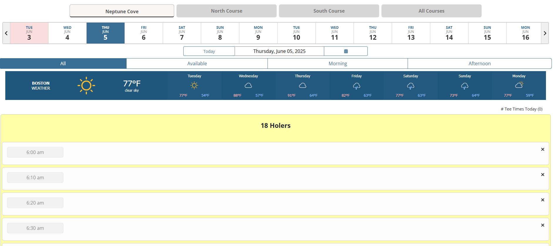Click Monday's 59°F low temperature
This screenshot has height=246, width=553.
[x=530, y=96]
